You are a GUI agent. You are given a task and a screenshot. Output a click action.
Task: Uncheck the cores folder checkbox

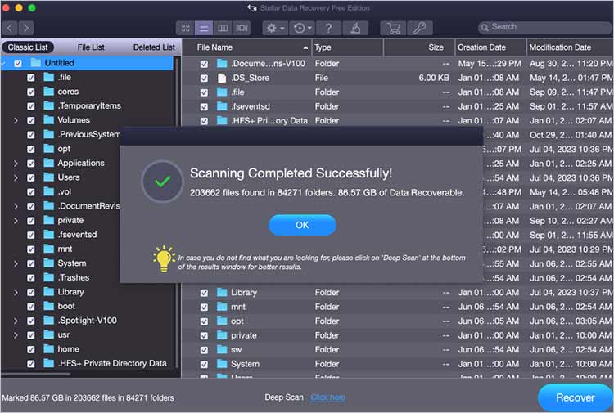coord(31,92)
